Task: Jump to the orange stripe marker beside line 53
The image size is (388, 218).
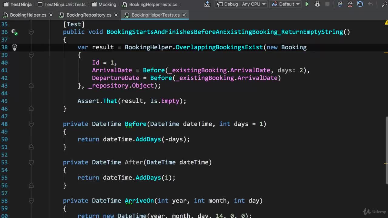Action: point(386,163)
